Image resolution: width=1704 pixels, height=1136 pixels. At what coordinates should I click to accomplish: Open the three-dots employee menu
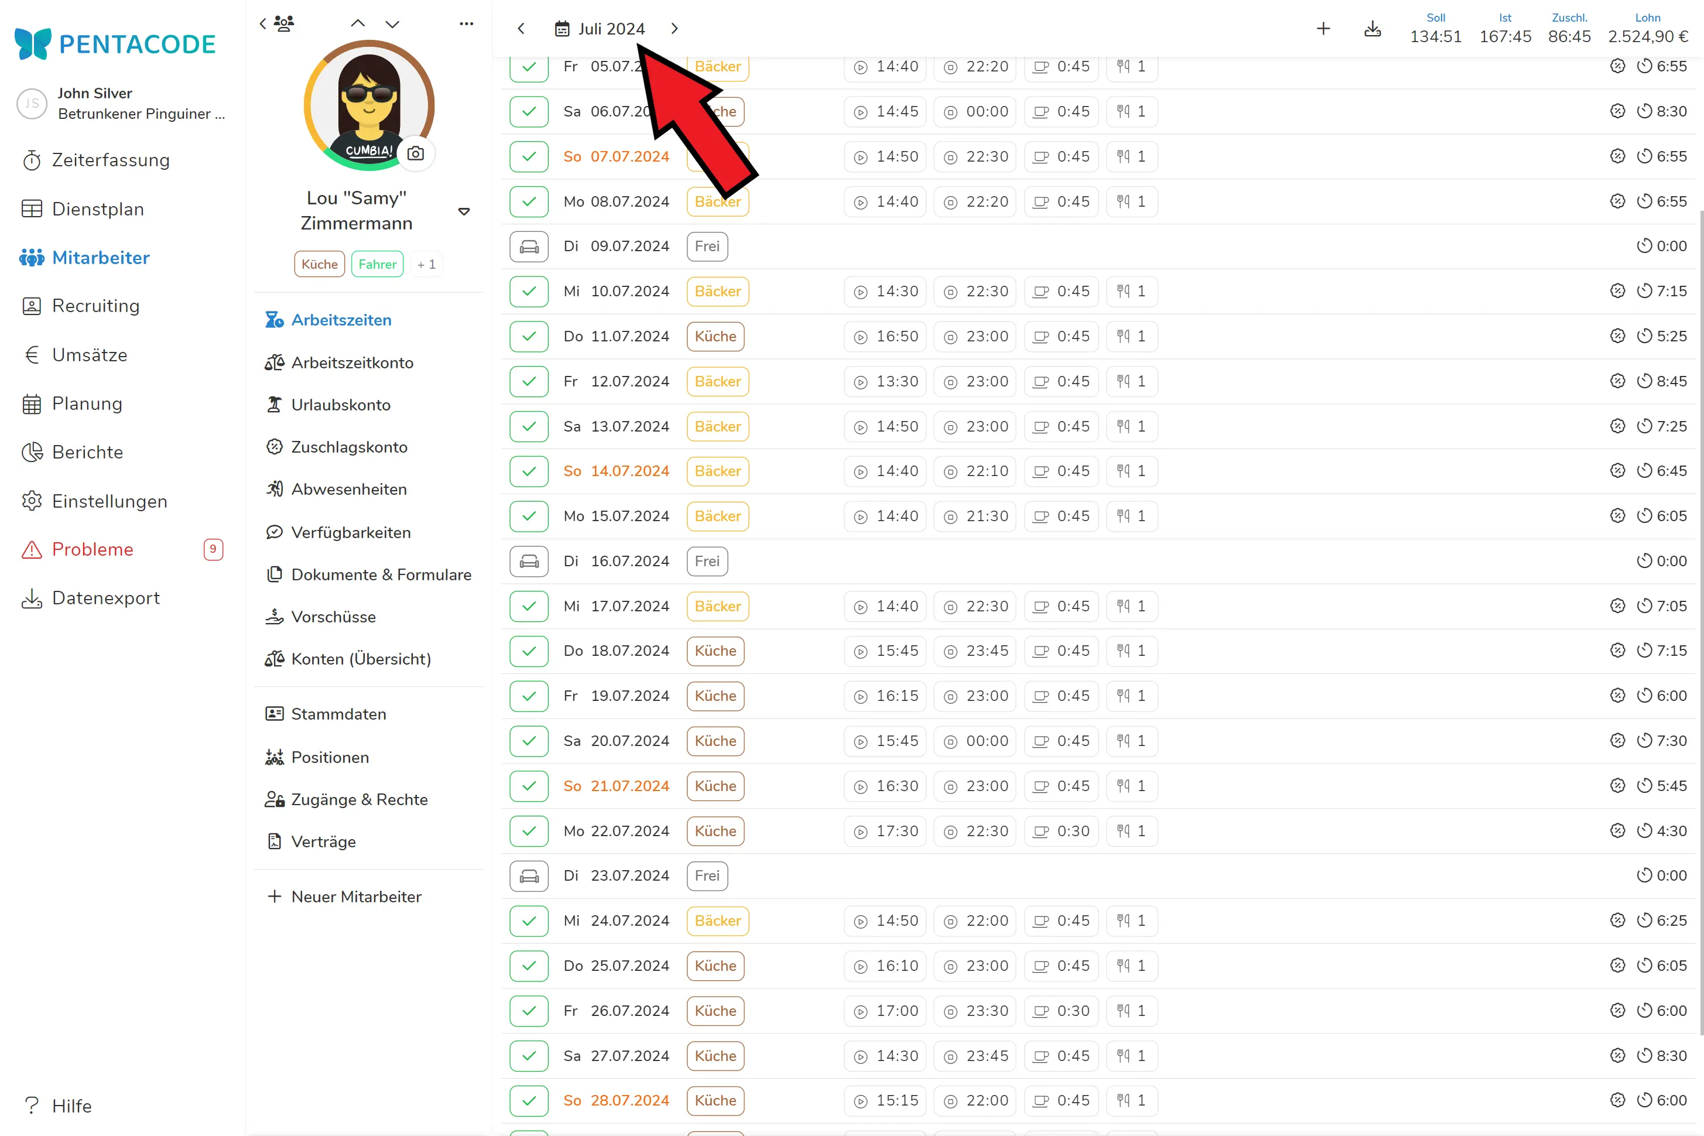pos(466,24)
